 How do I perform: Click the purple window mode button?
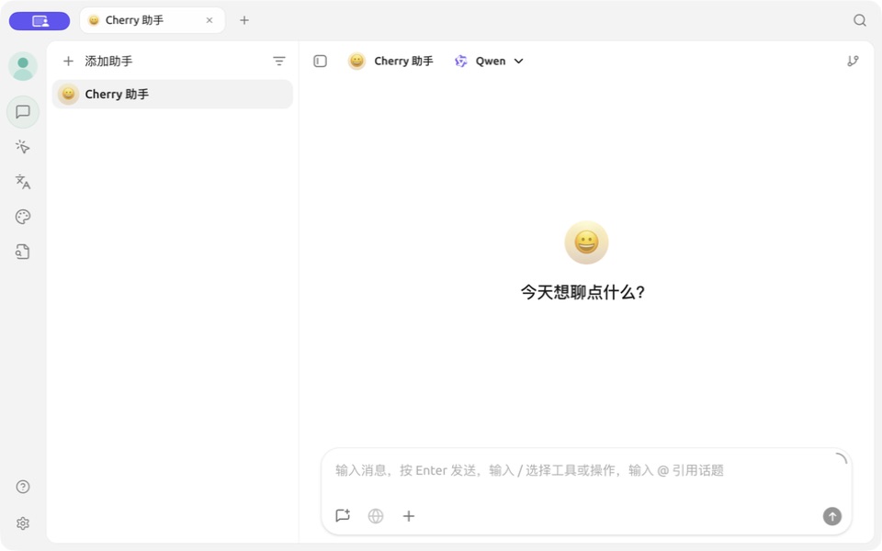40,21
